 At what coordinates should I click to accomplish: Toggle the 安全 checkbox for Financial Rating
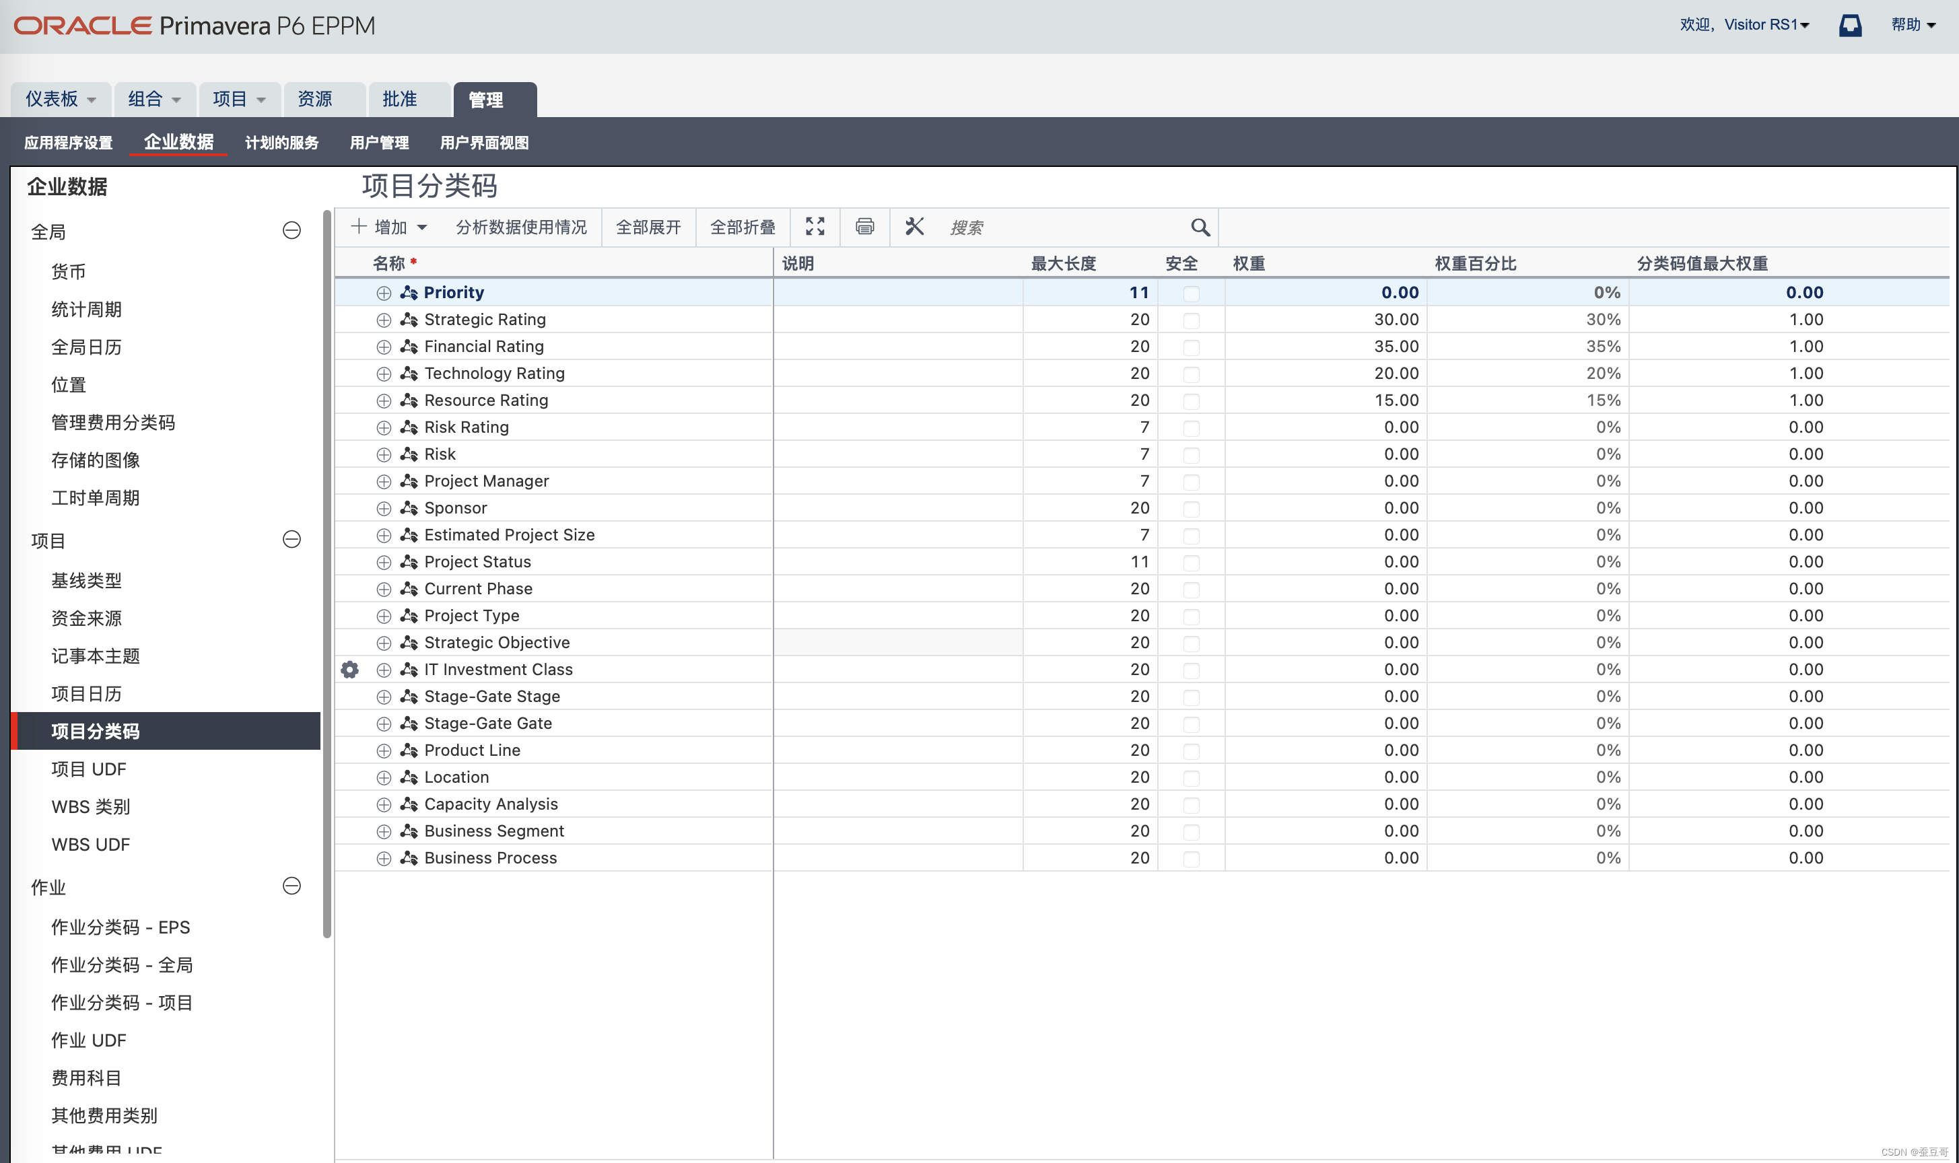(1191, 347)
